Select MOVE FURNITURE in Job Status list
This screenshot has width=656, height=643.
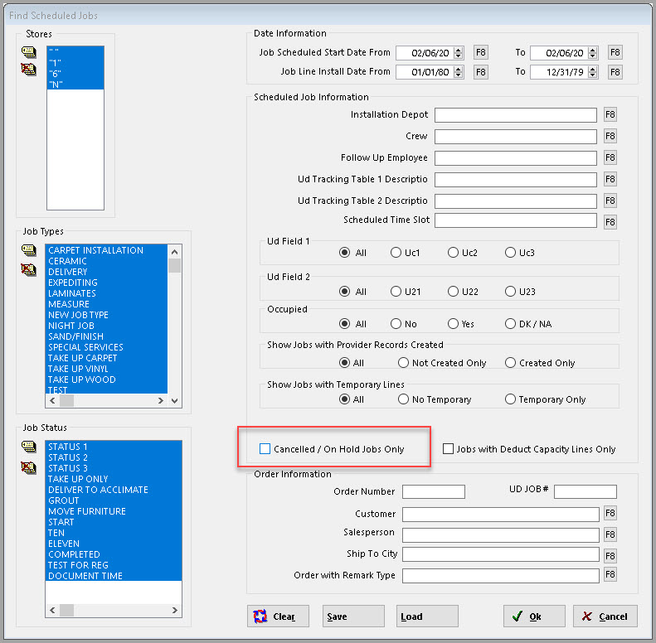114,511
